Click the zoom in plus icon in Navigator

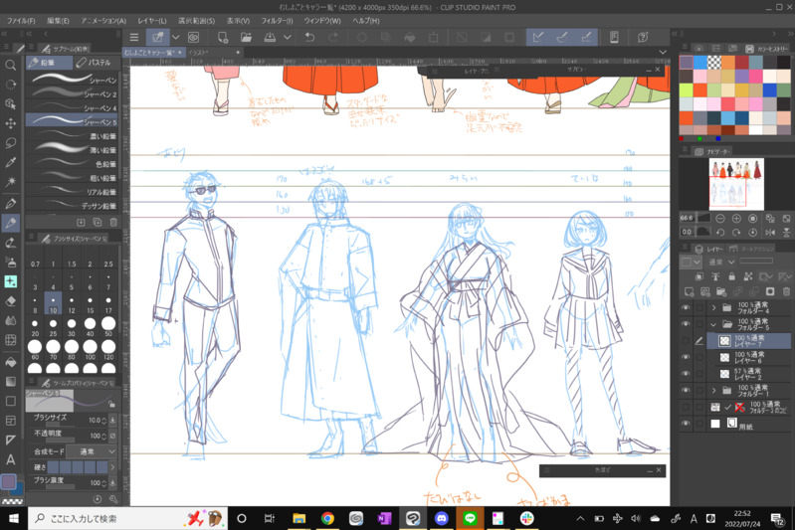(736, 219)
